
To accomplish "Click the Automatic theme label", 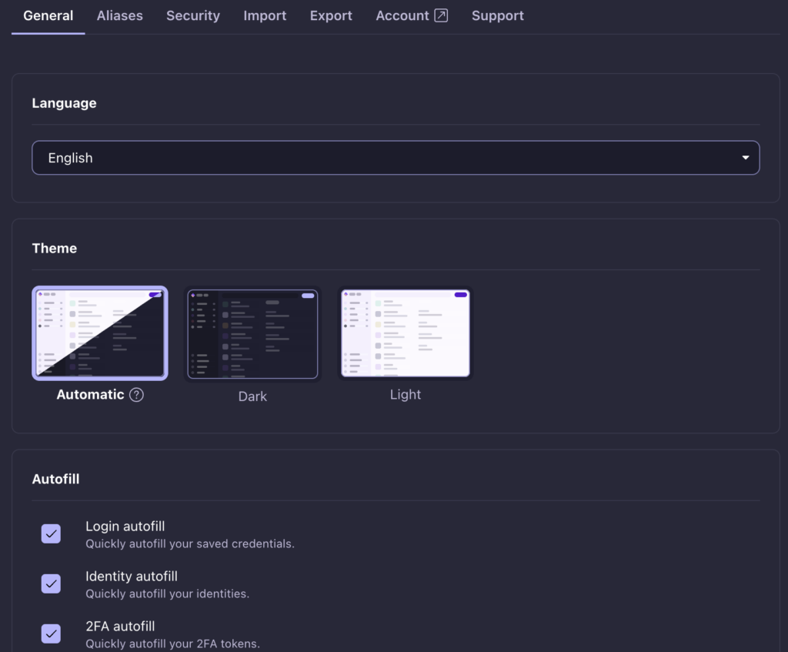I will (x=90, y=395).
